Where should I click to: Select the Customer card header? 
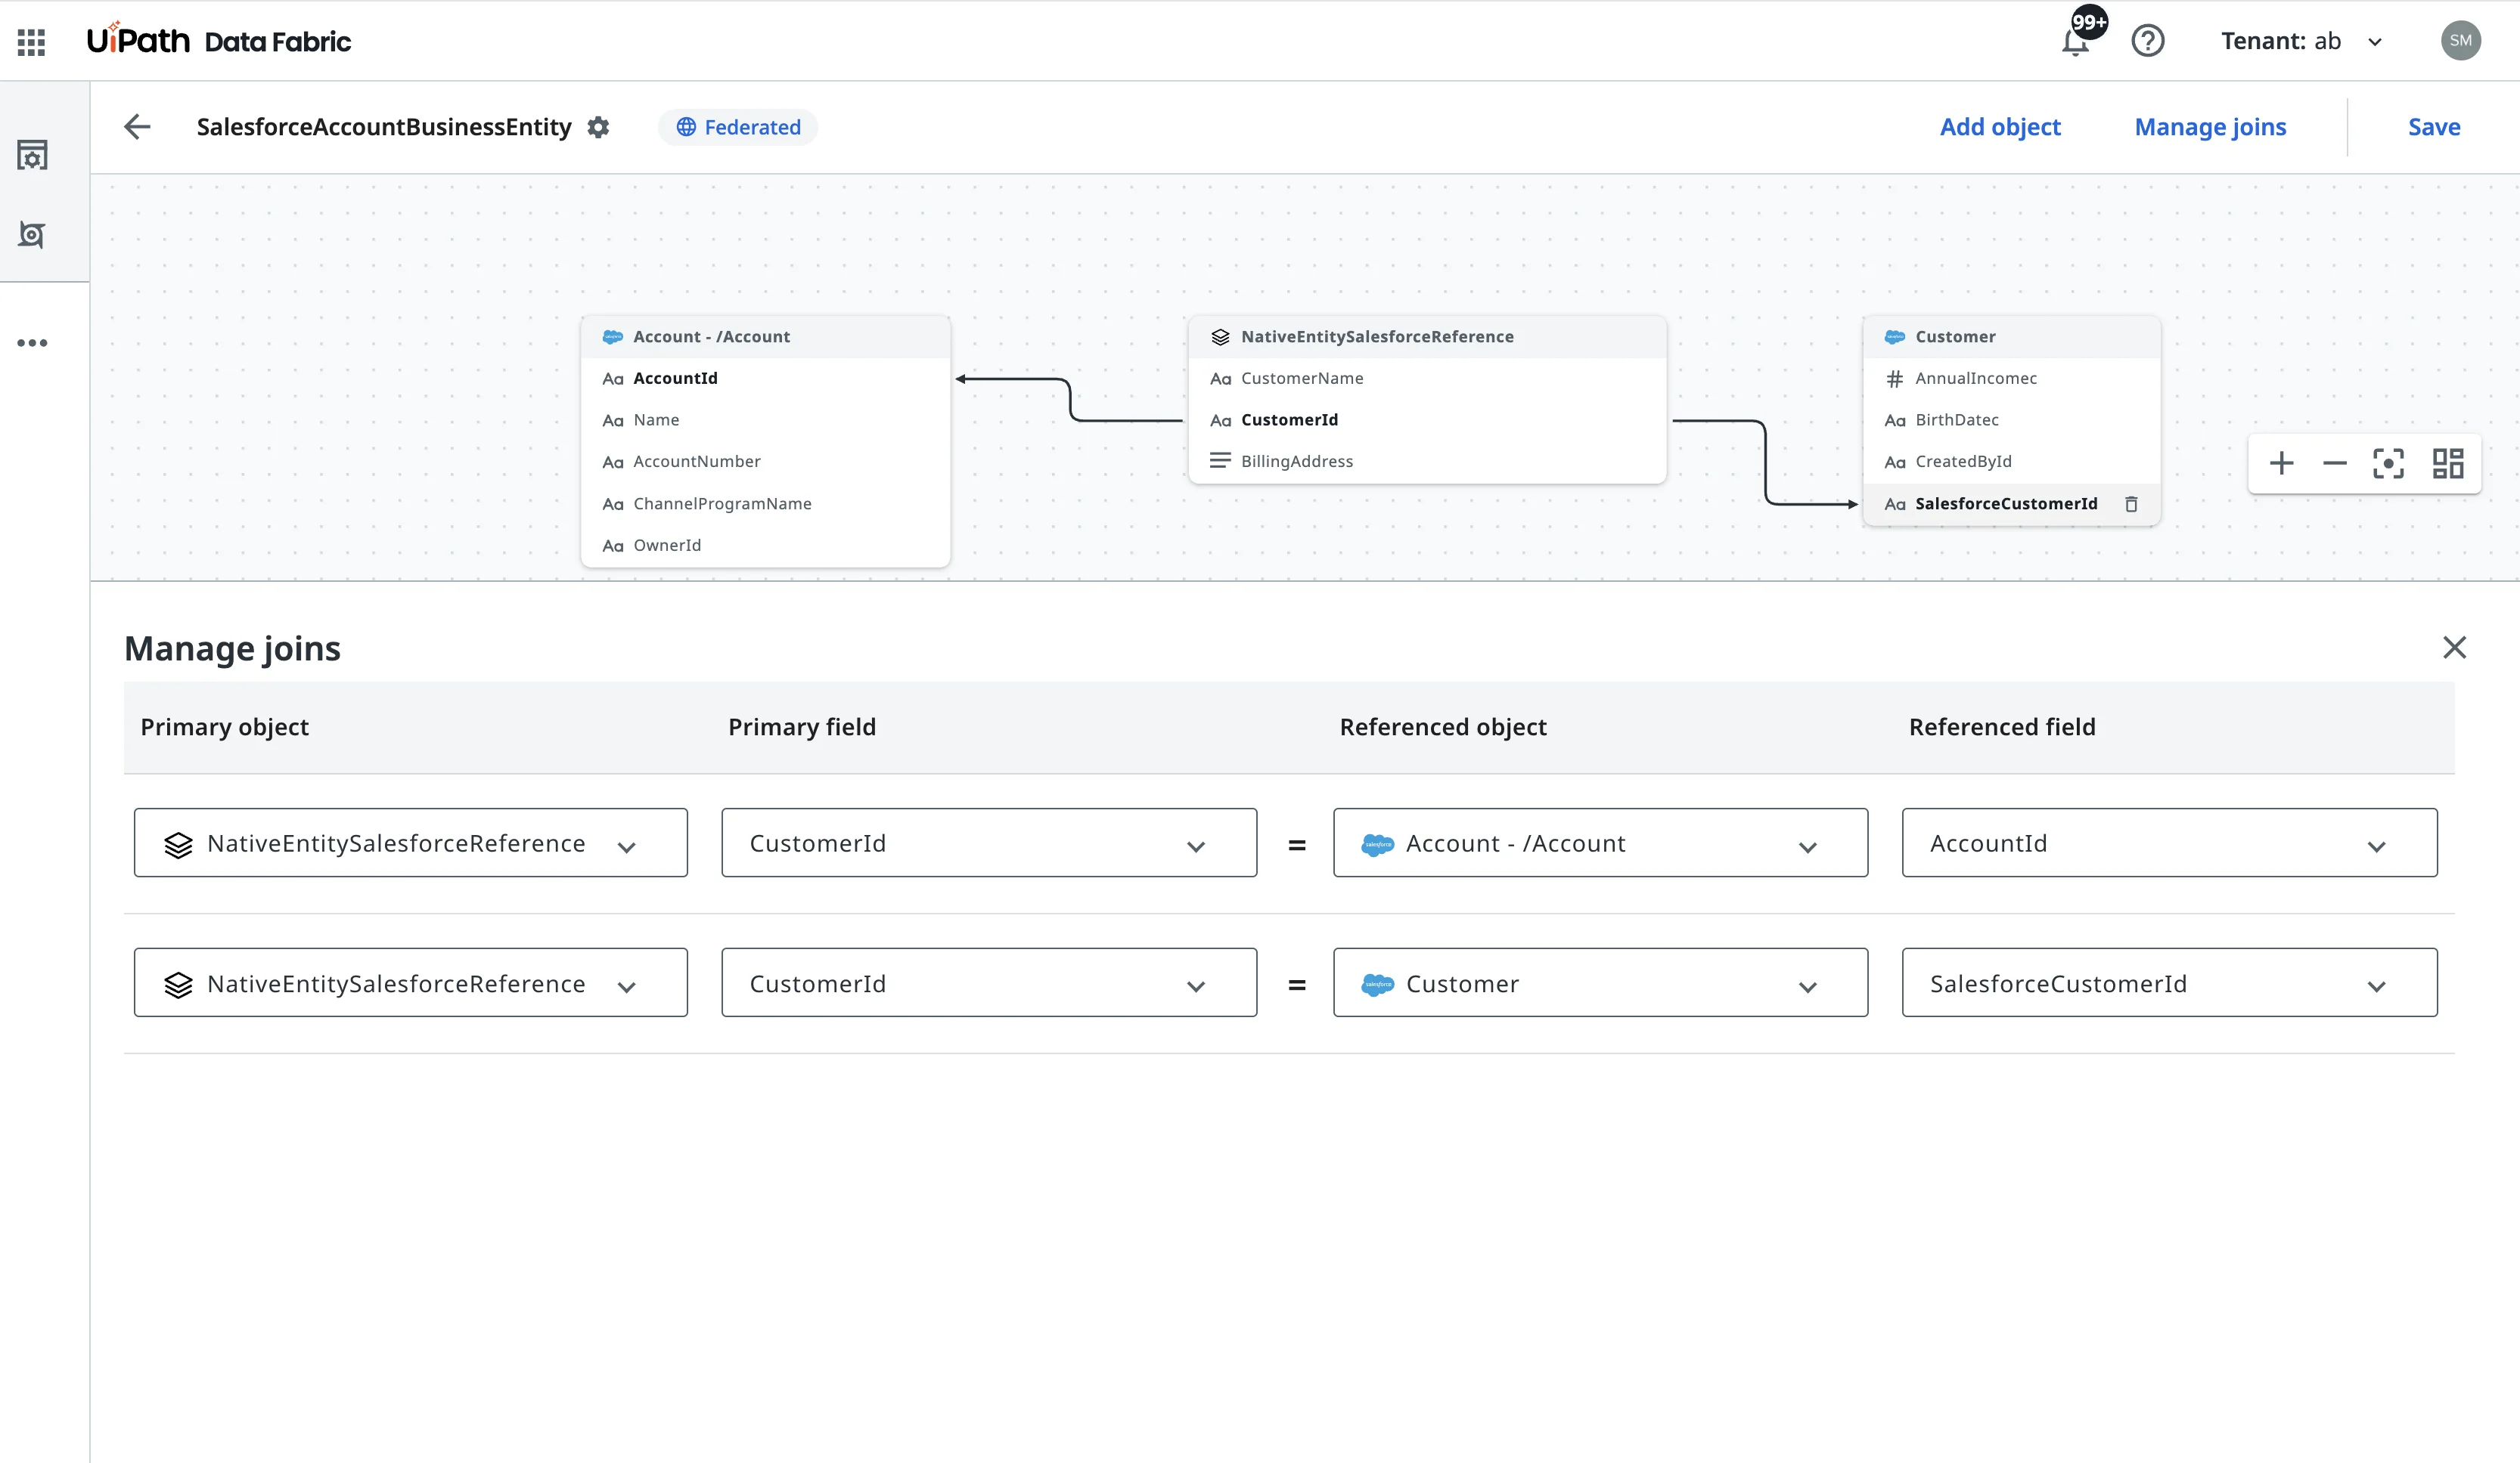(x=2011, y=337)
